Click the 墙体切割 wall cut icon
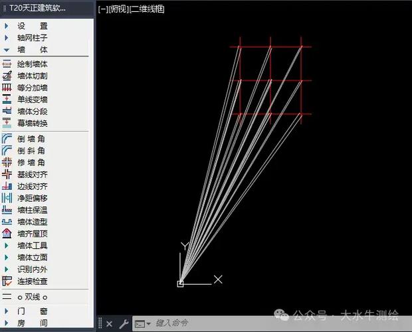Screen dimensions: 412x332 click(x=7, y=76)
